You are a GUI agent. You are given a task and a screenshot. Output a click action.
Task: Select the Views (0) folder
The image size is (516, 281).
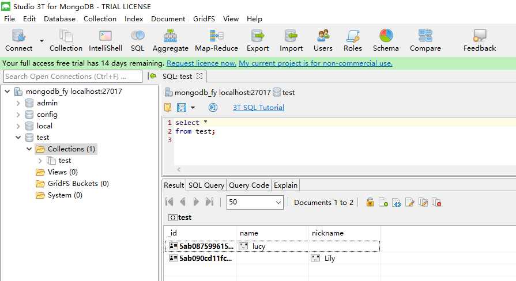pos(62,172)
